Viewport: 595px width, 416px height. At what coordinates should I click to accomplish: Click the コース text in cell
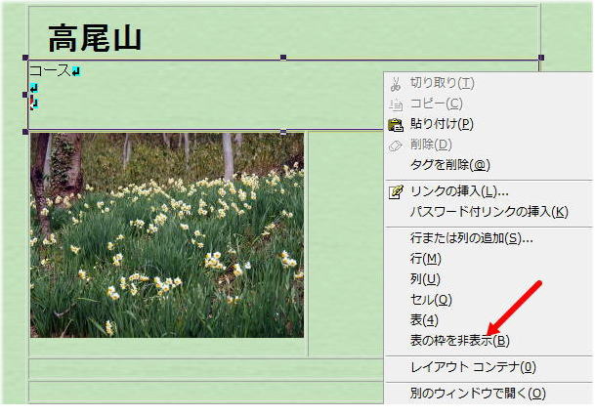pos(50,70)
